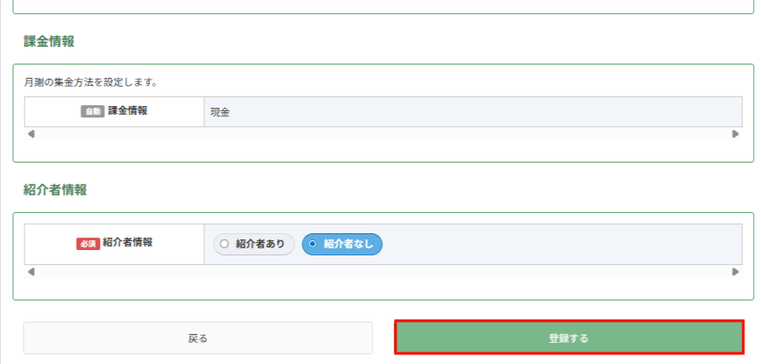Click the 紹介者情報 section heading
The height and width of the screenshot is (364, 761).
pos(56,190)
